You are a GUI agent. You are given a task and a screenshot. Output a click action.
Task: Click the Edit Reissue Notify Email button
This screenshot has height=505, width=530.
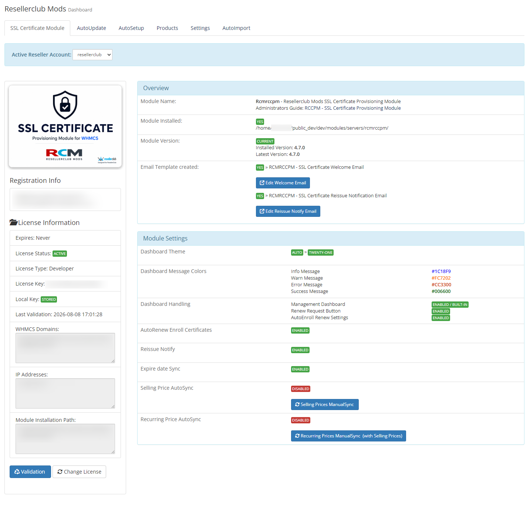[x=288, y=211]
